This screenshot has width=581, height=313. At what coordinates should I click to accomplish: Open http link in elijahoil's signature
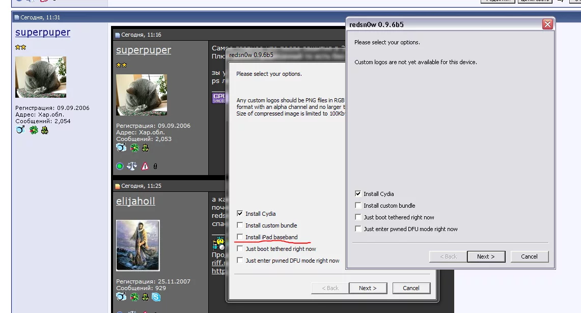pos(218,271)
